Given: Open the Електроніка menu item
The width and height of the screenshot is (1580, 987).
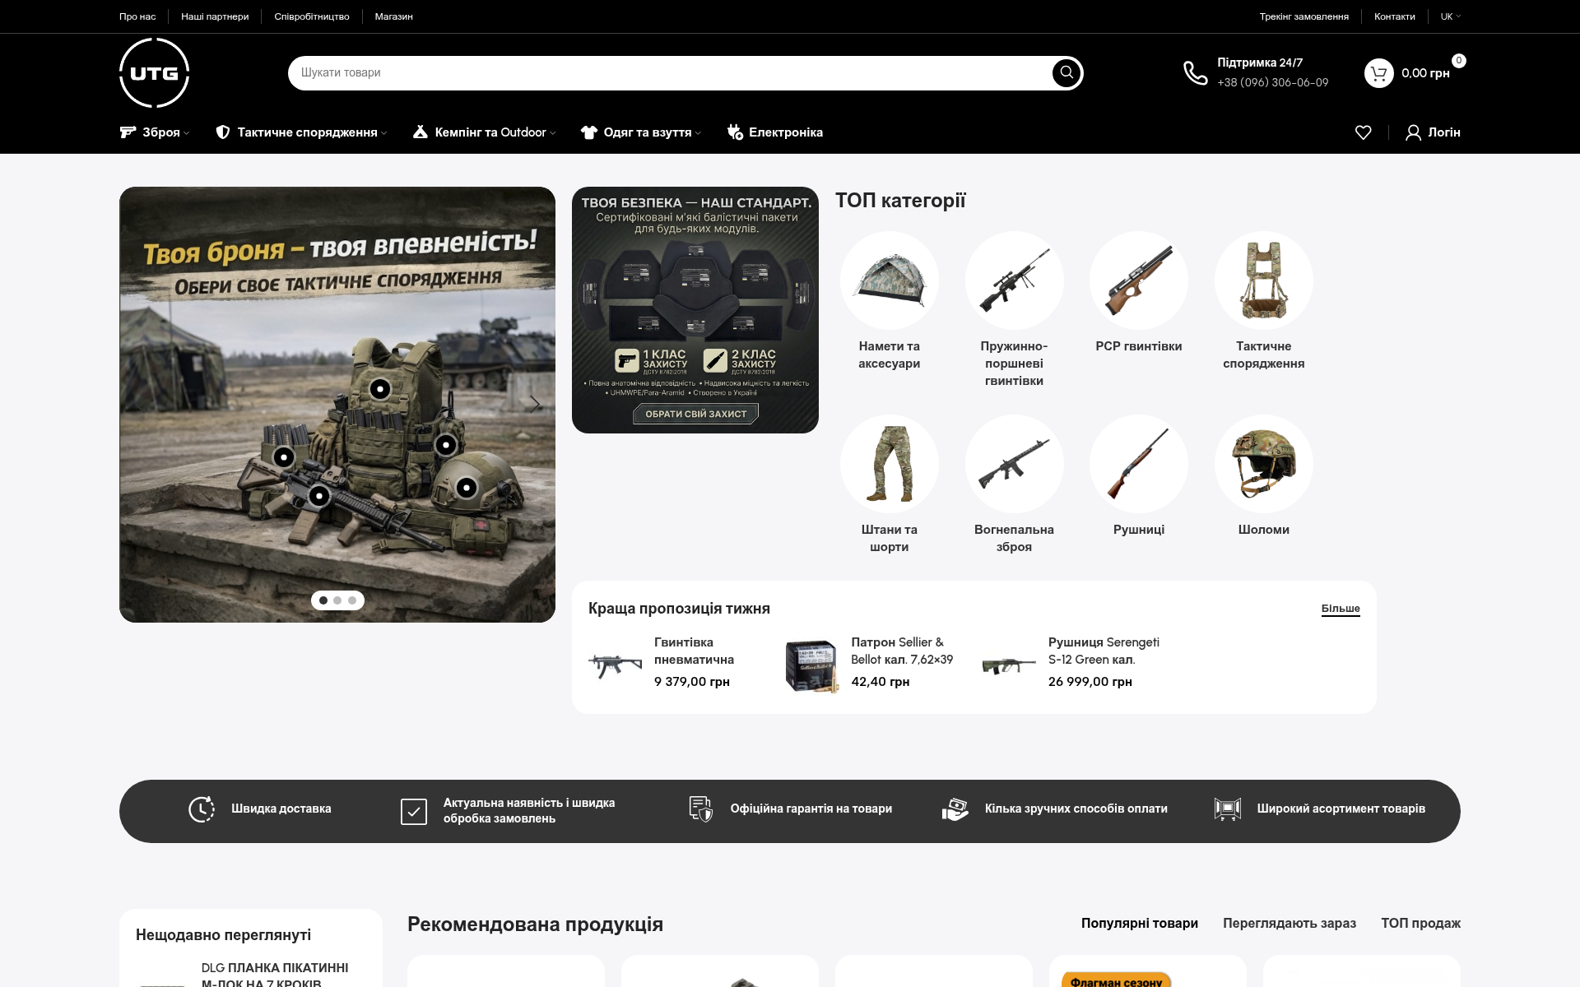Looking at the screenshot, I should pos(775,132).
